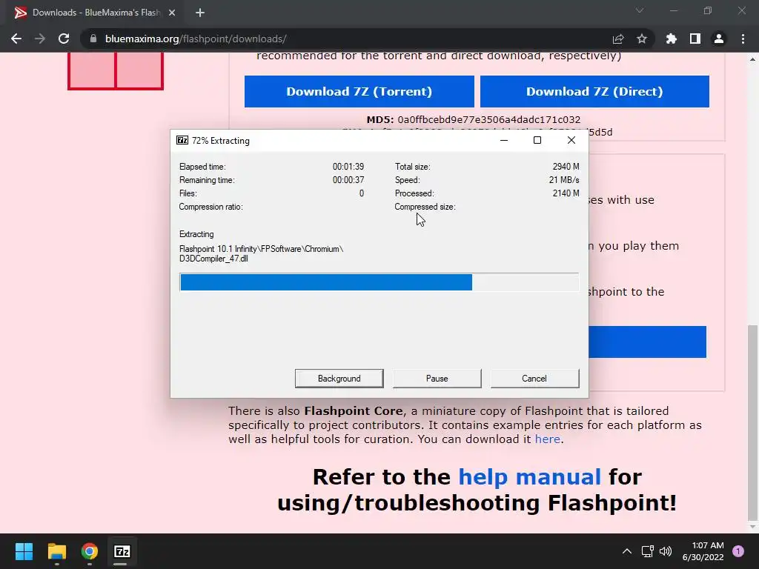Select the Downloads - BlueMaxima's Flashpoint tab
759x569 pixels.
click(x=95, y=13)
